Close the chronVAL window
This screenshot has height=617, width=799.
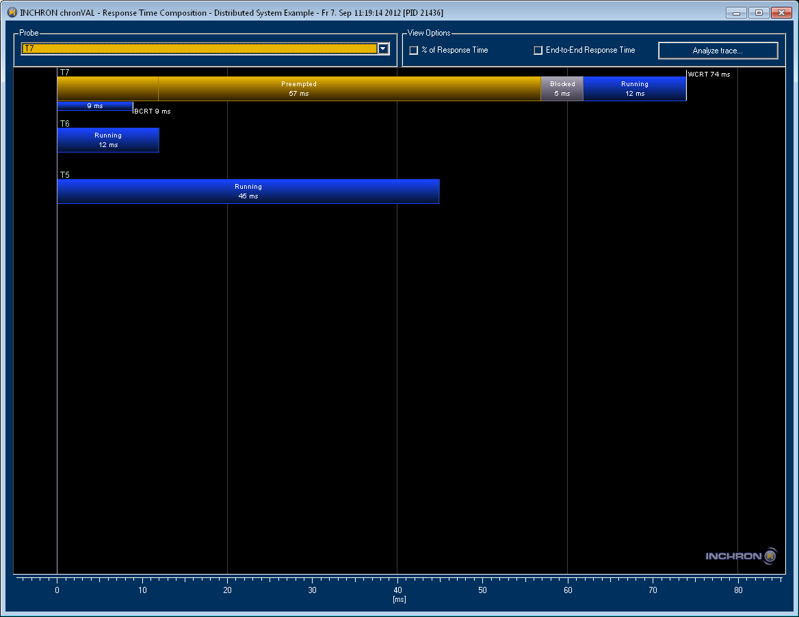781,13
